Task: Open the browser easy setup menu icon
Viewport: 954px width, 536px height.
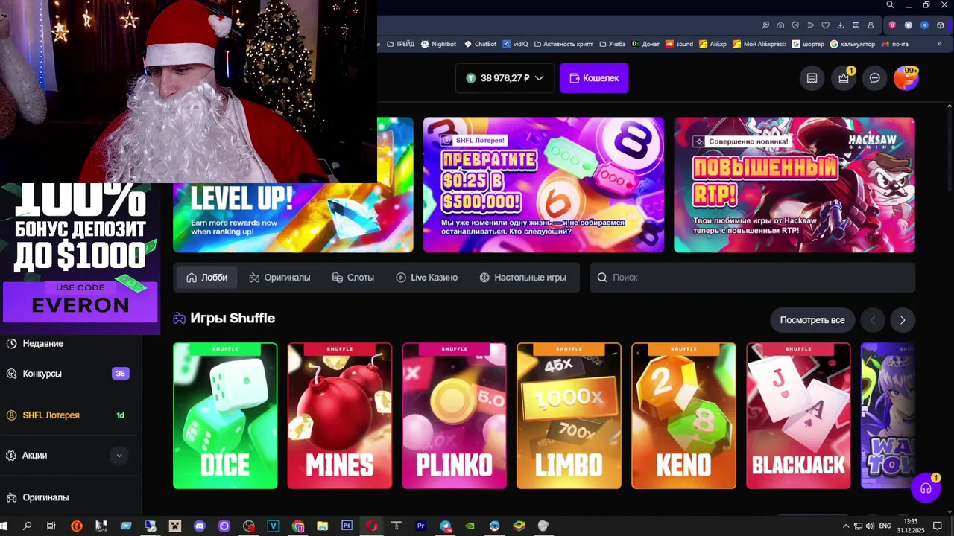Action: [x=855, y=25]
